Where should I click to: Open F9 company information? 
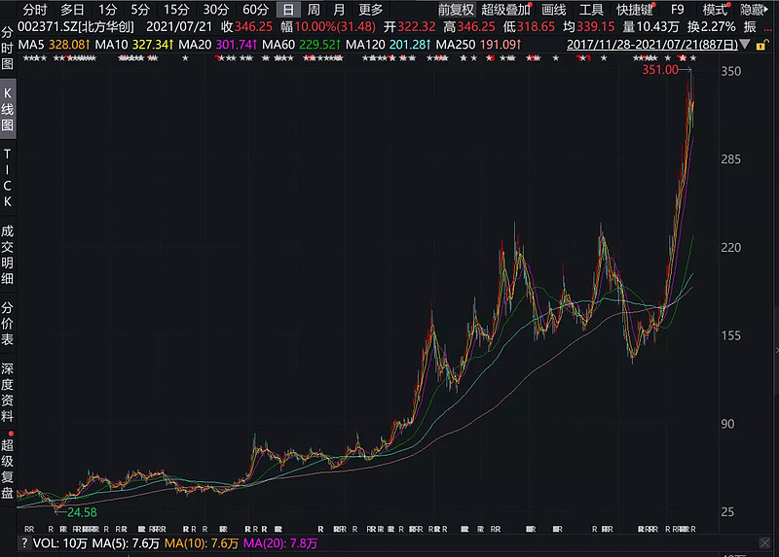pyautogui.click(x=677, y=10)
